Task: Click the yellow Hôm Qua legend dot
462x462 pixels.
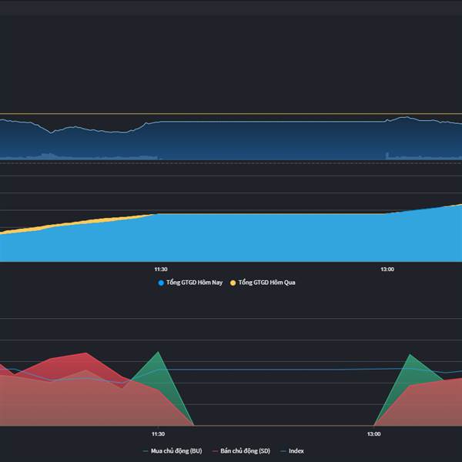Action: (233, 283)
